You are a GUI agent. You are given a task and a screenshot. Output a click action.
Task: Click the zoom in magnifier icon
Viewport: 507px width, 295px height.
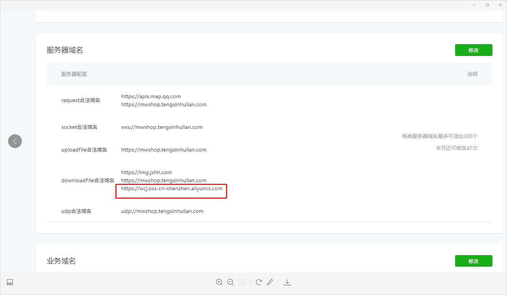219,282
